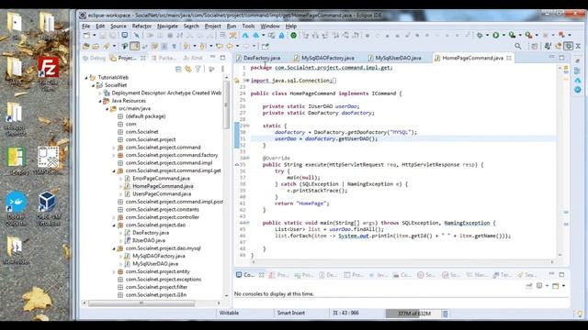Click the Project Explorer horizontal scrollbar
The height and width of the screenshot is (330, 588).
click(141, 303)
